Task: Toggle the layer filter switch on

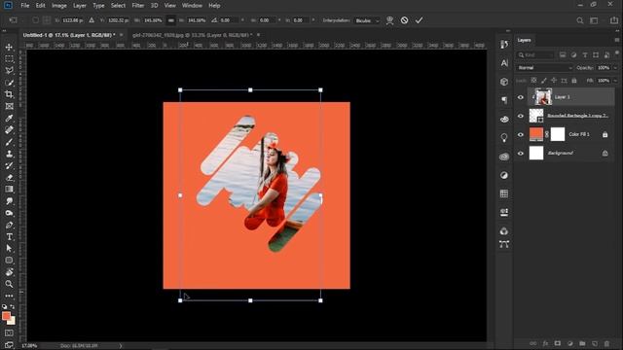Action: (x=616, y=52)
